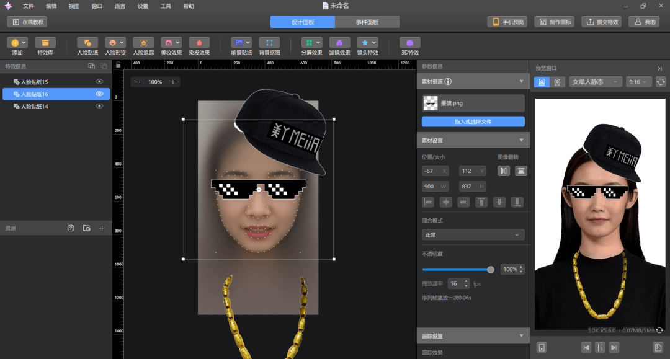Toggle visibility of 人脸贴纸16 layer
670x359 pixels.
tap(99, 94)
